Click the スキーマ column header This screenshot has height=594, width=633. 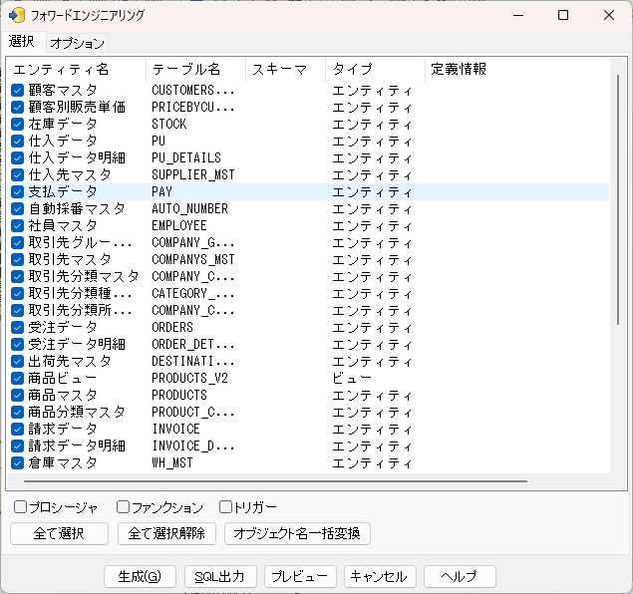click(x=285, y=70)
